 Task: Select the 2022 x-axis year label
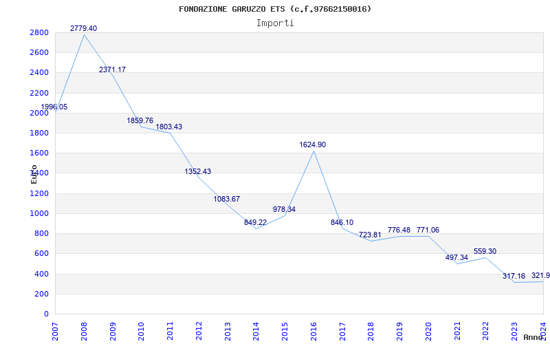point(486,332)
